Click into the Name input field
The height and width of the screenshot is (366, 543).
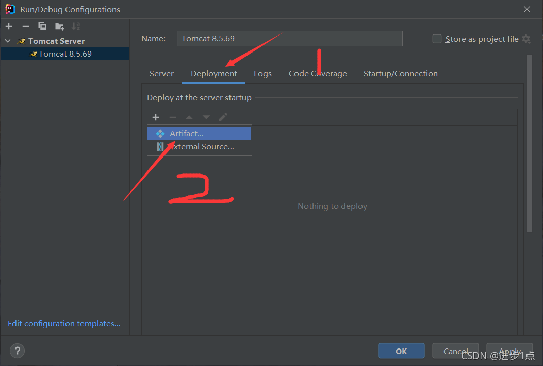coord(290,39)
